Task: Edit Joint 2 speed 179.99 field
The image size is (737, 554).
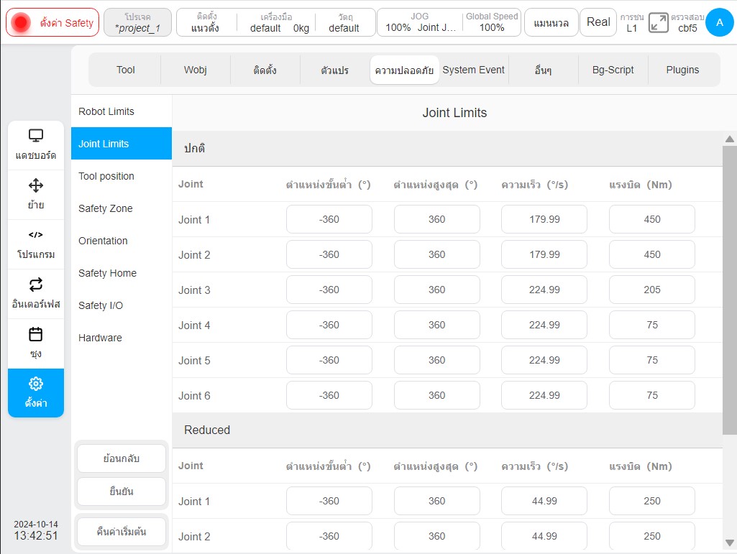Action: (x=544, y=254)
